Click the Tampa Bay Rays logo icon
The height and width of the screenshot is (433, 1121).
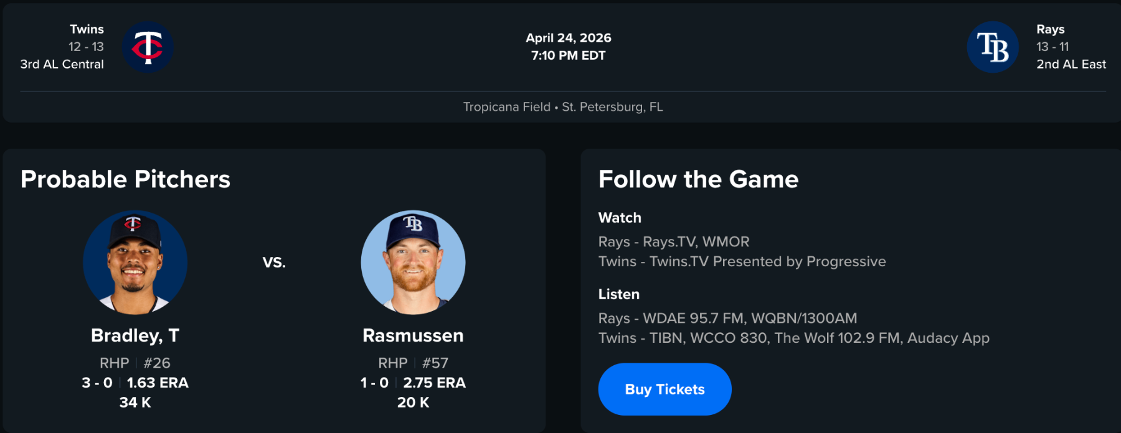tap(993, 47)
